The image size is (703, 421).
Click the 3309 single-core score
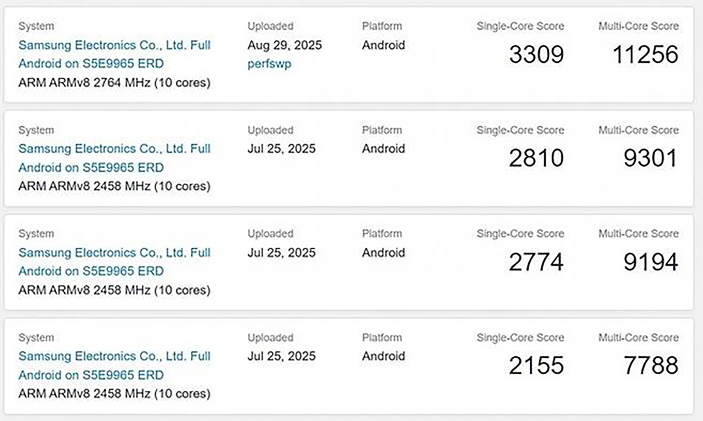(536, 54)
